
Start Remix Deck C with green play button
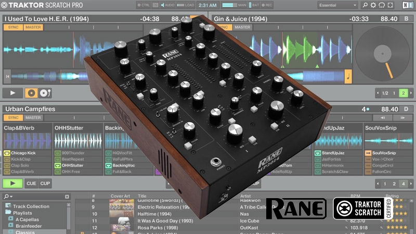click(12, 184)
